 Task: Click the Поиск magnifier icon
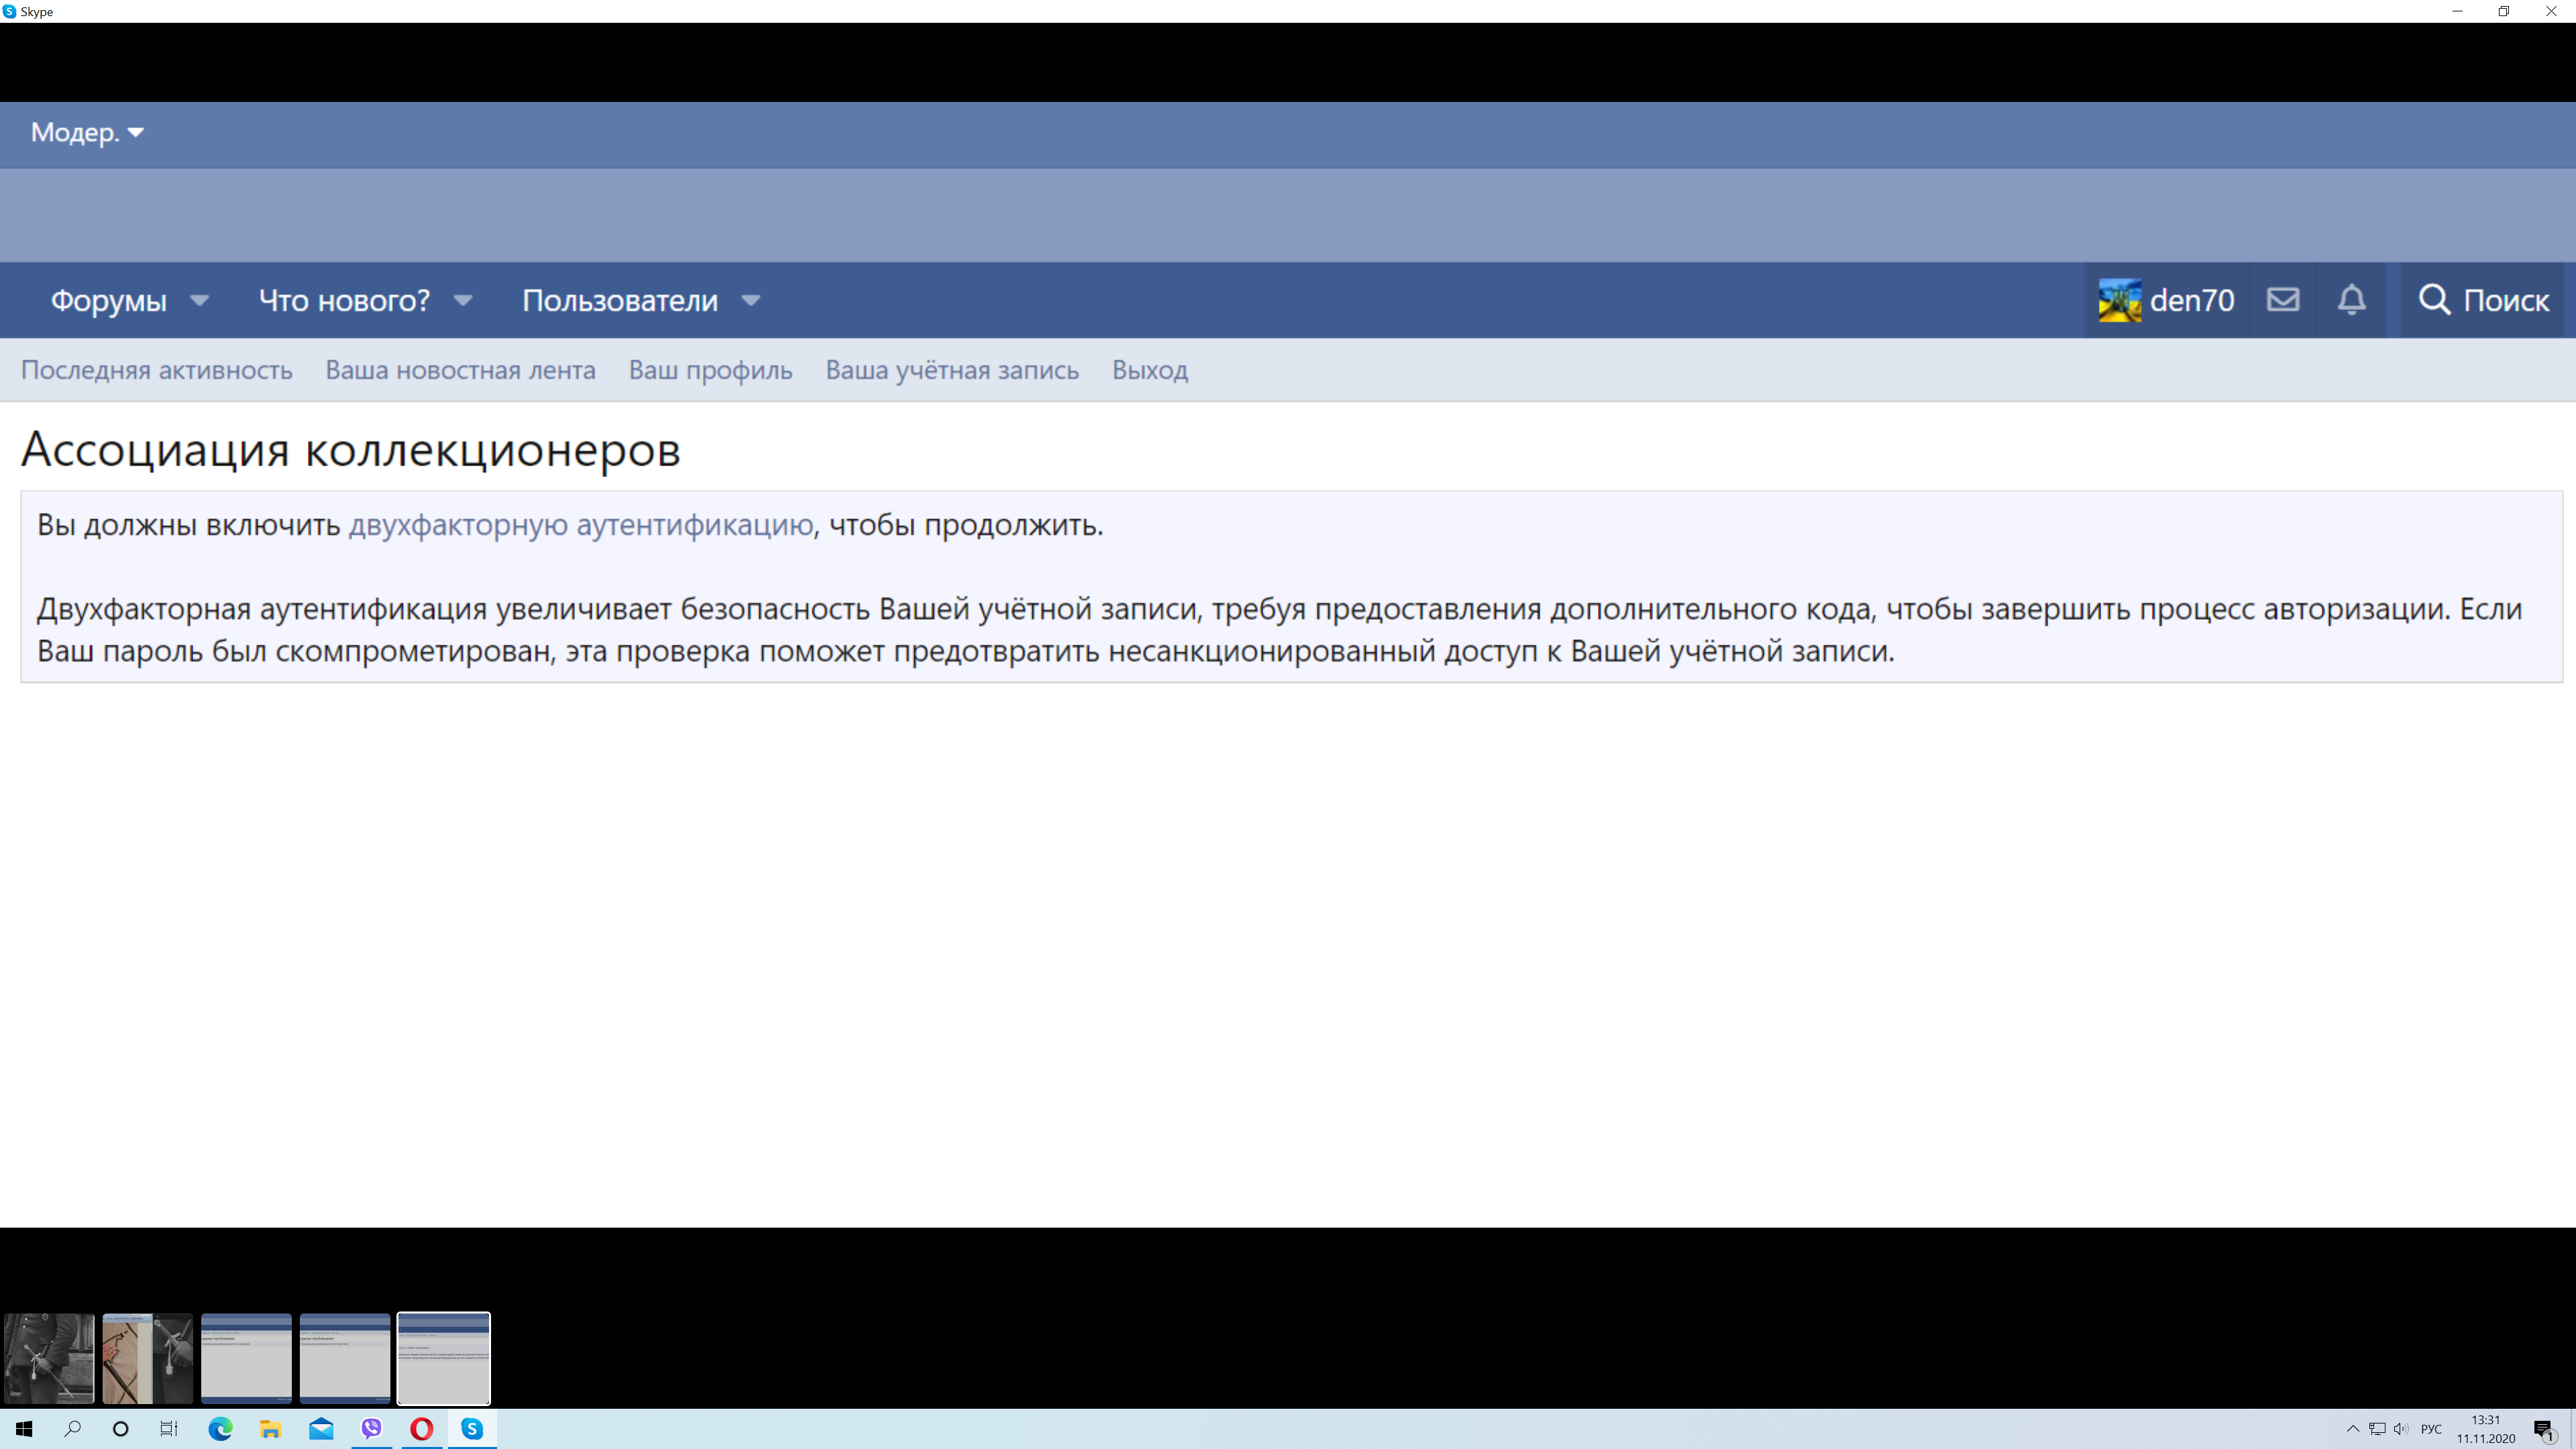[2434, 299]
